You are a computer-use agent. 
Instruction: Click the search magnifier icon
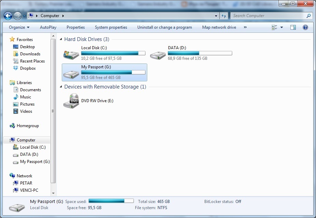308,16
